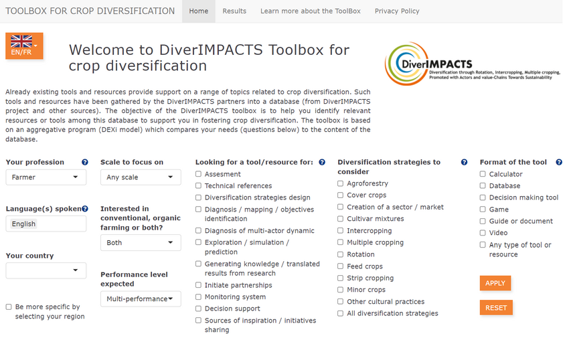Click the Toolbox for Crop Diversification title
569x340 pixels.
90,11
